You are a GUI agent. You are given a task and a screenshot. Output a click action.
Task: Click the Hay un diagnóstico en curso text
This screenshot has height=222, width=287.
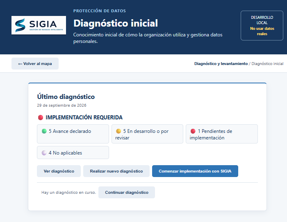(68, 193)
